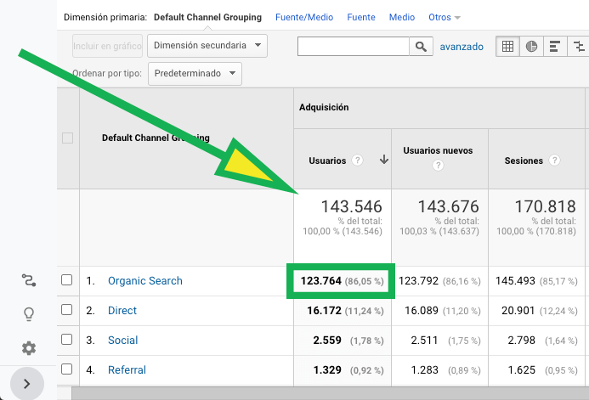Expand sidebar with the chevron button

(27, 384)
